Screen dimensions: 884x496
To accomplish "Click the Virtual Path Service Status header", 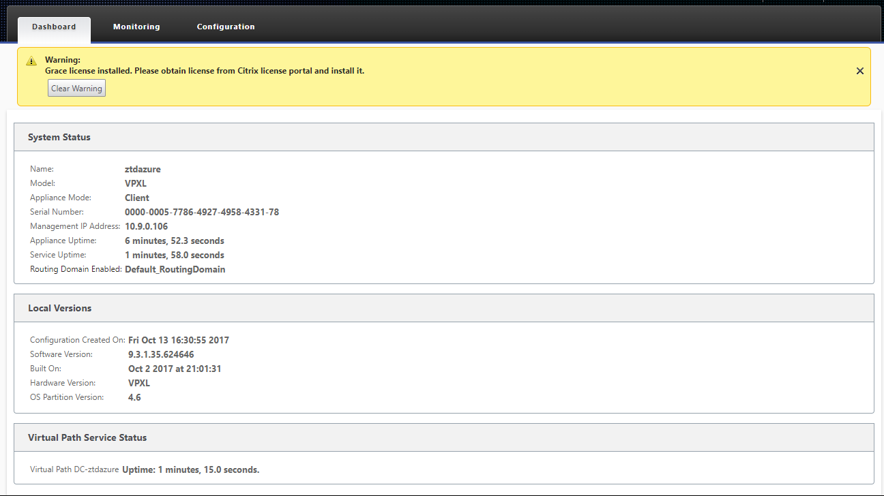I will (444, 437).
